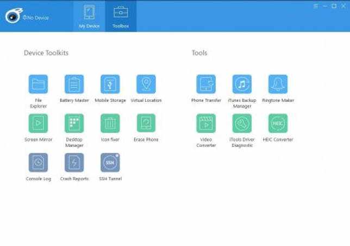Open Desktop Manager icon
The height and width of the screenshot is (246, 350).
coord(74,124)
